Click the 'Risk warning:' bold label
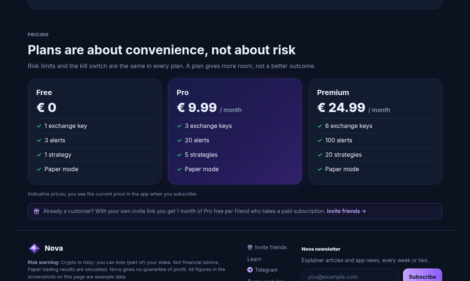The width and height of the screenshot is (470, 281). (44, 262)
